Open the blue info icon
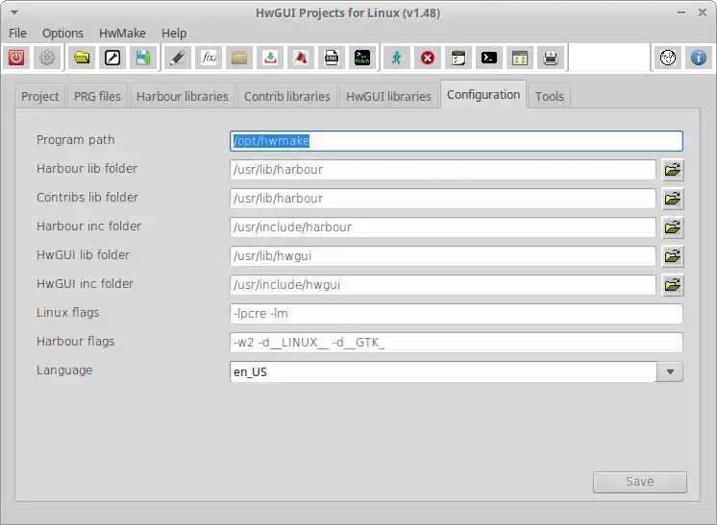717x525 pixels. coord(699,58)
